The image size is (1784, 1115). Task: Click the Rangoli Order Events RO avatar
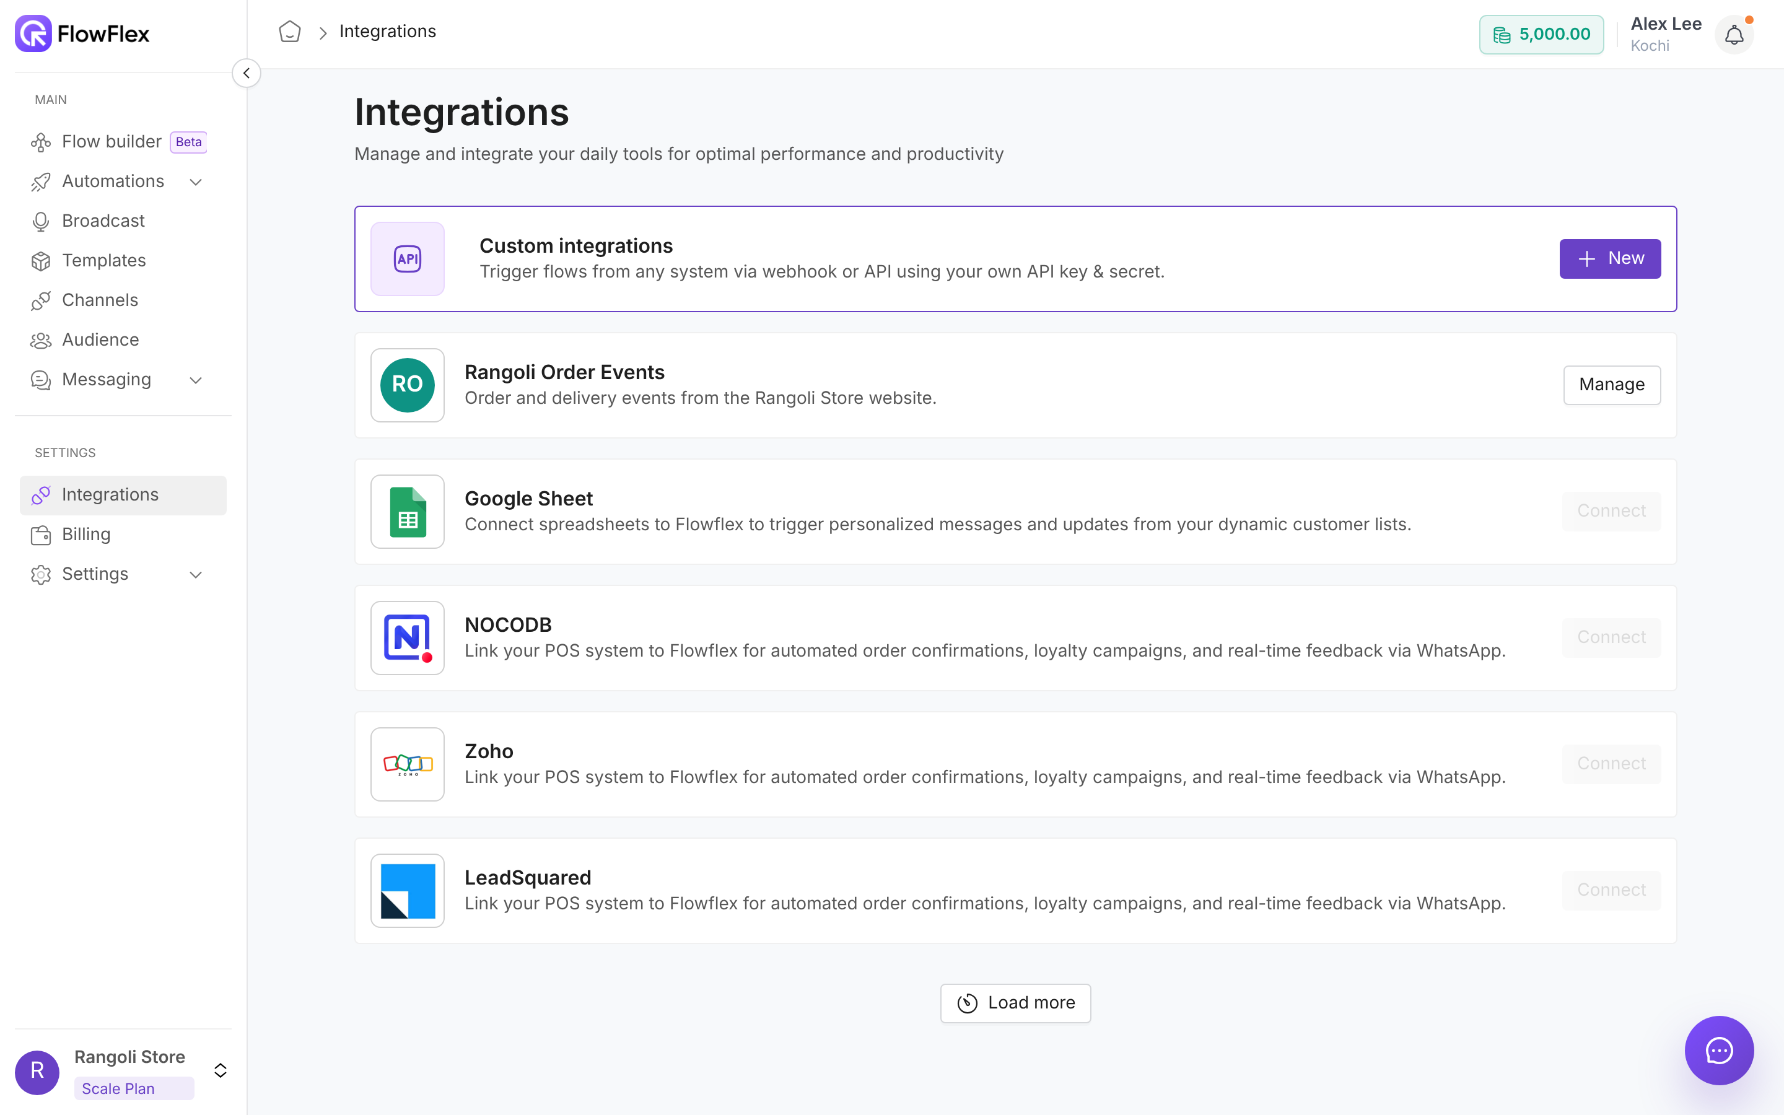coord(408,385)
